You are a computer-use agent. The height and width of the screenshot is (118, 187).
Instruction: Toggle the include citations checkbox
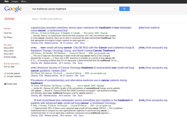(x=5, y=76)
